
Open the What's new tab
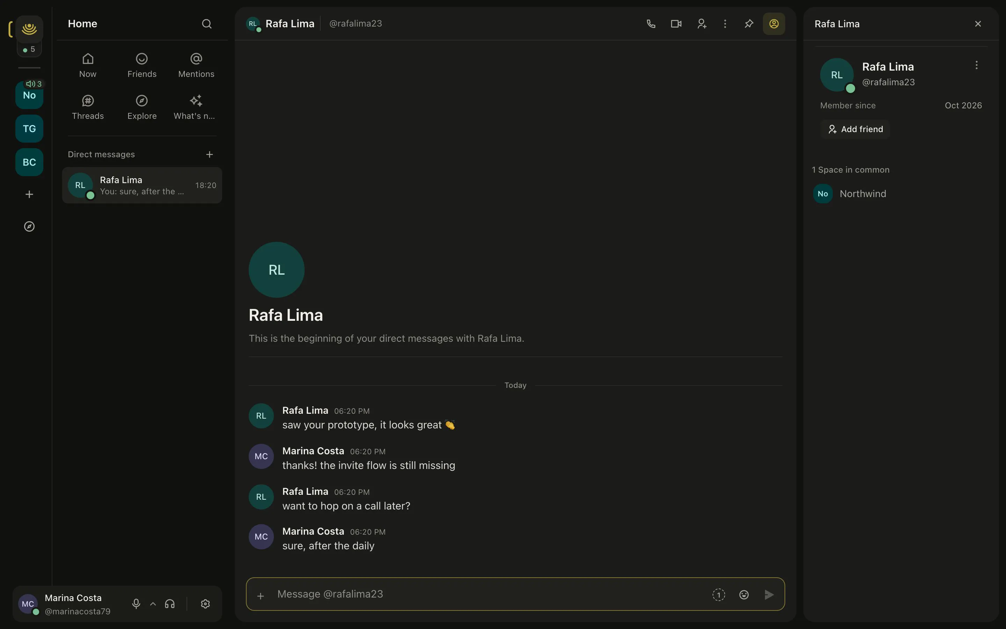click(195, 108)
